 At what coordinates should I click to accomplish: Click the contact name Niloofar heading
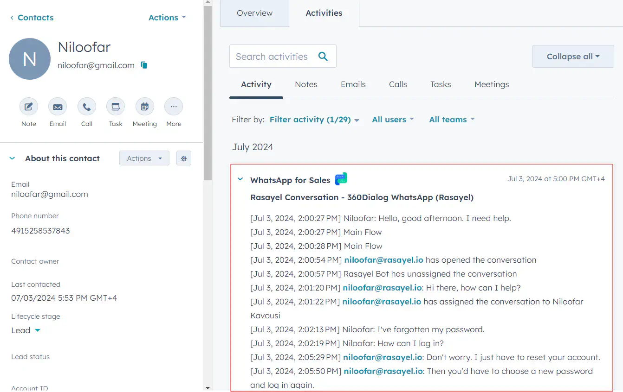(84, 47)
